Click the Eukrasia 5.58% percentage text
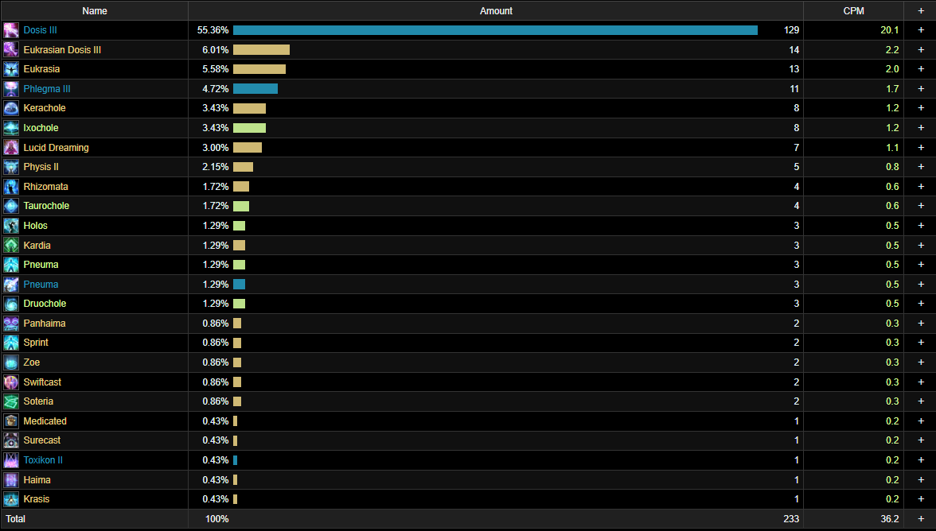Screen dimensions: 936x531 click(x=216, y=69)
